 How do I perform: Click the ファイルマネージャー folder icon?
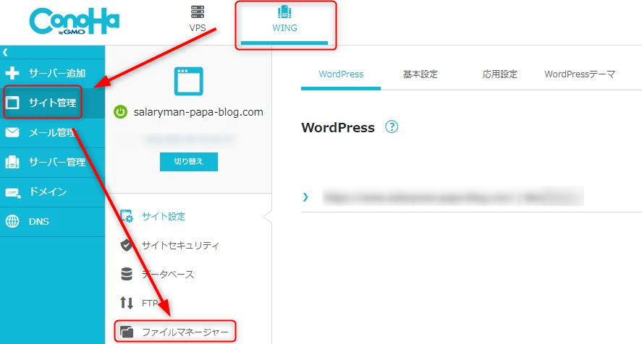coord(127,332)
